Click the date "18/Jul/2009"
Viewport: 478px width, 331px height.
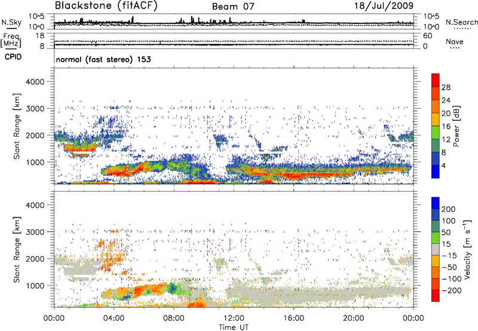point(384,6)
